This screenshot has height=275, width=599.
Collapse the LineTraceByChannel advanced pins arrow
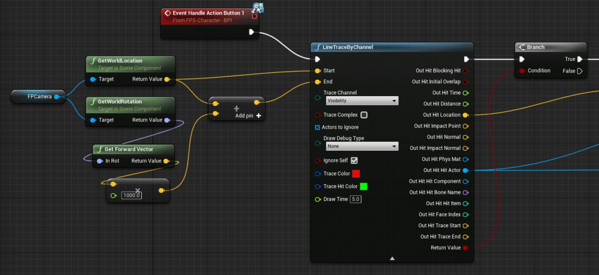(x=392, y=258)
